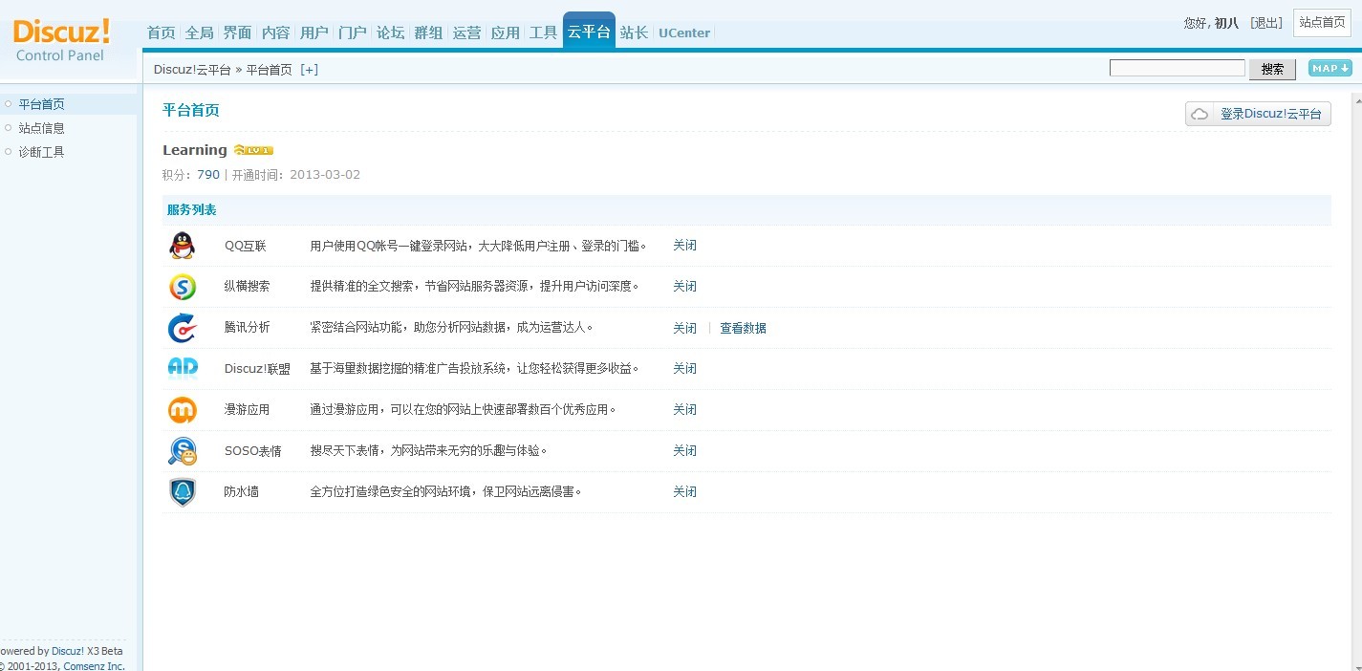Click 关闭 for Discuz!联盟

[x=684, y=369]
